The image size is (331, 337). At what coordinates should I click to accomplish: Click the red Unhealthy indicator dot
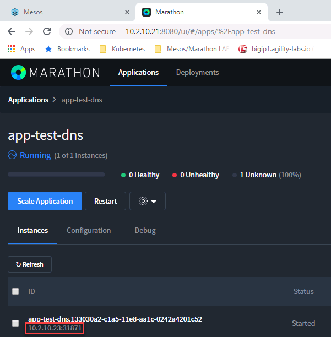click(175, 175)
